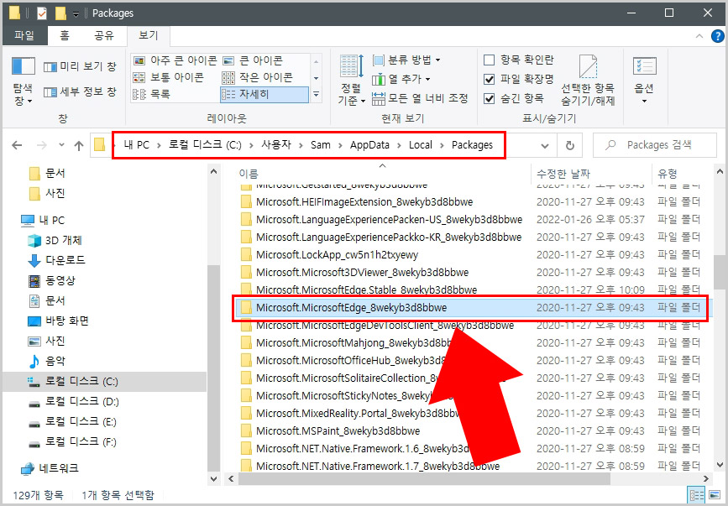
Task: Select 로컬 디스크 (E:) in navigation pane
Action: (x=72, y=422)
